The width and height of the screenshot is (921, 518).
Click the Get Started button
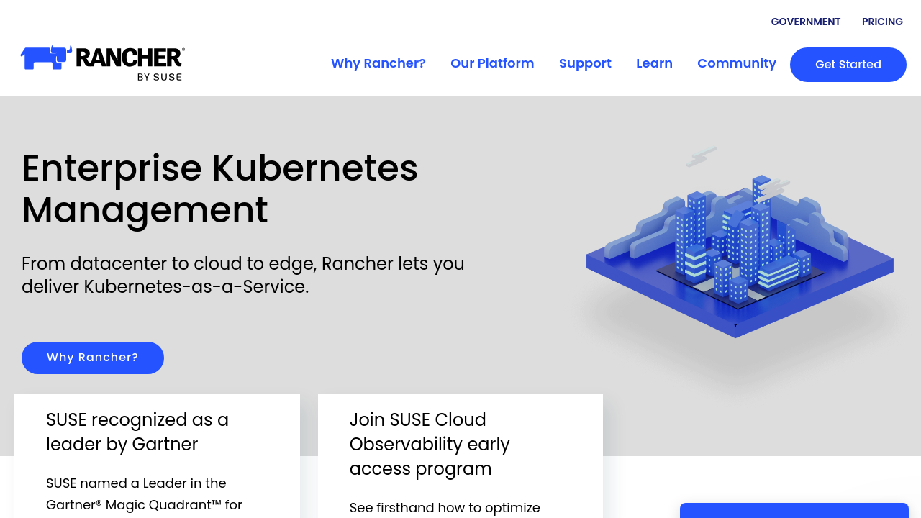pyautogui.click(x=848, y=65)
